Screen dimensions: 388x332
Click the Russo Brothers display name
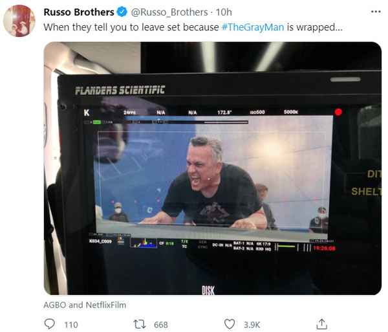79,12
